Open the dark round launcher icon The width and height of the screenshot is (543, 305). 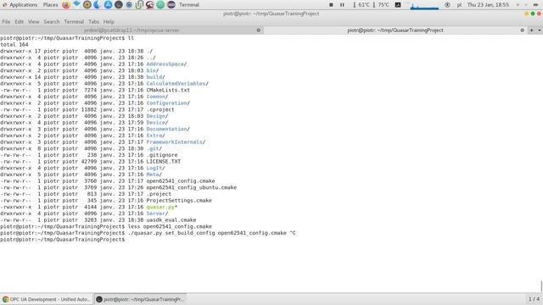[119, 5]
